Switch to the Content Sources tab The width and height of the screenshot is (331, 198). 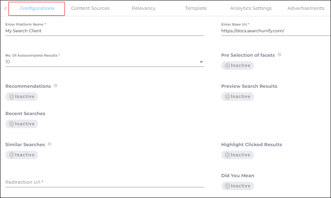(90, 9)
